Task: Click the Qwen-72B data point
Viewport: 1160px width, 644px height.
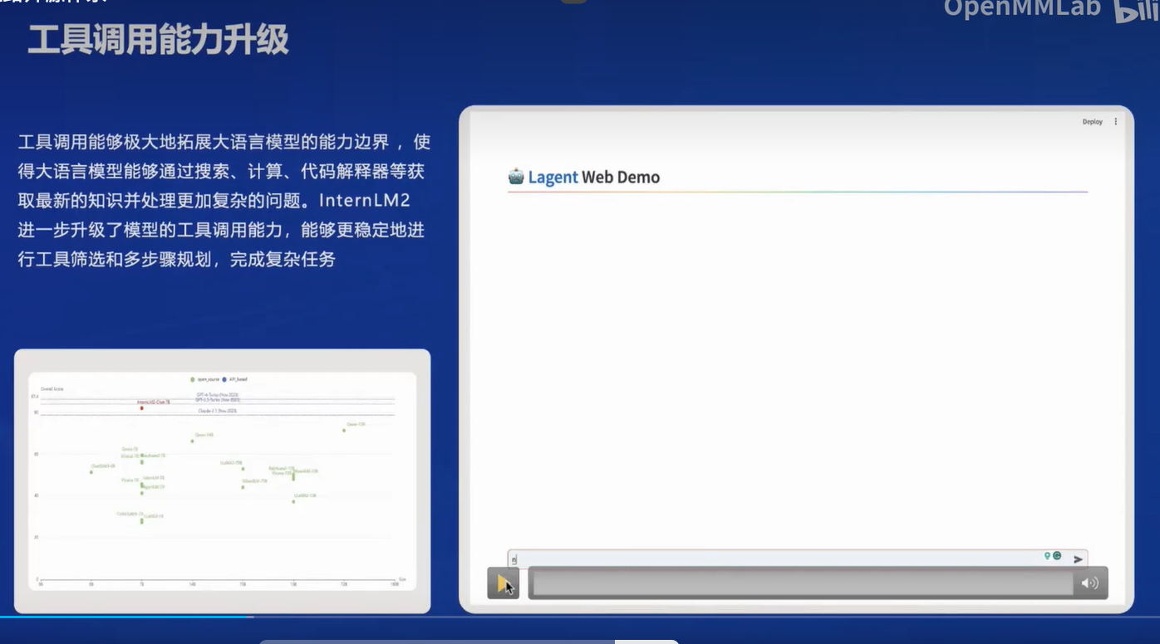Action: pyautogui.click(x=344, y=430)
